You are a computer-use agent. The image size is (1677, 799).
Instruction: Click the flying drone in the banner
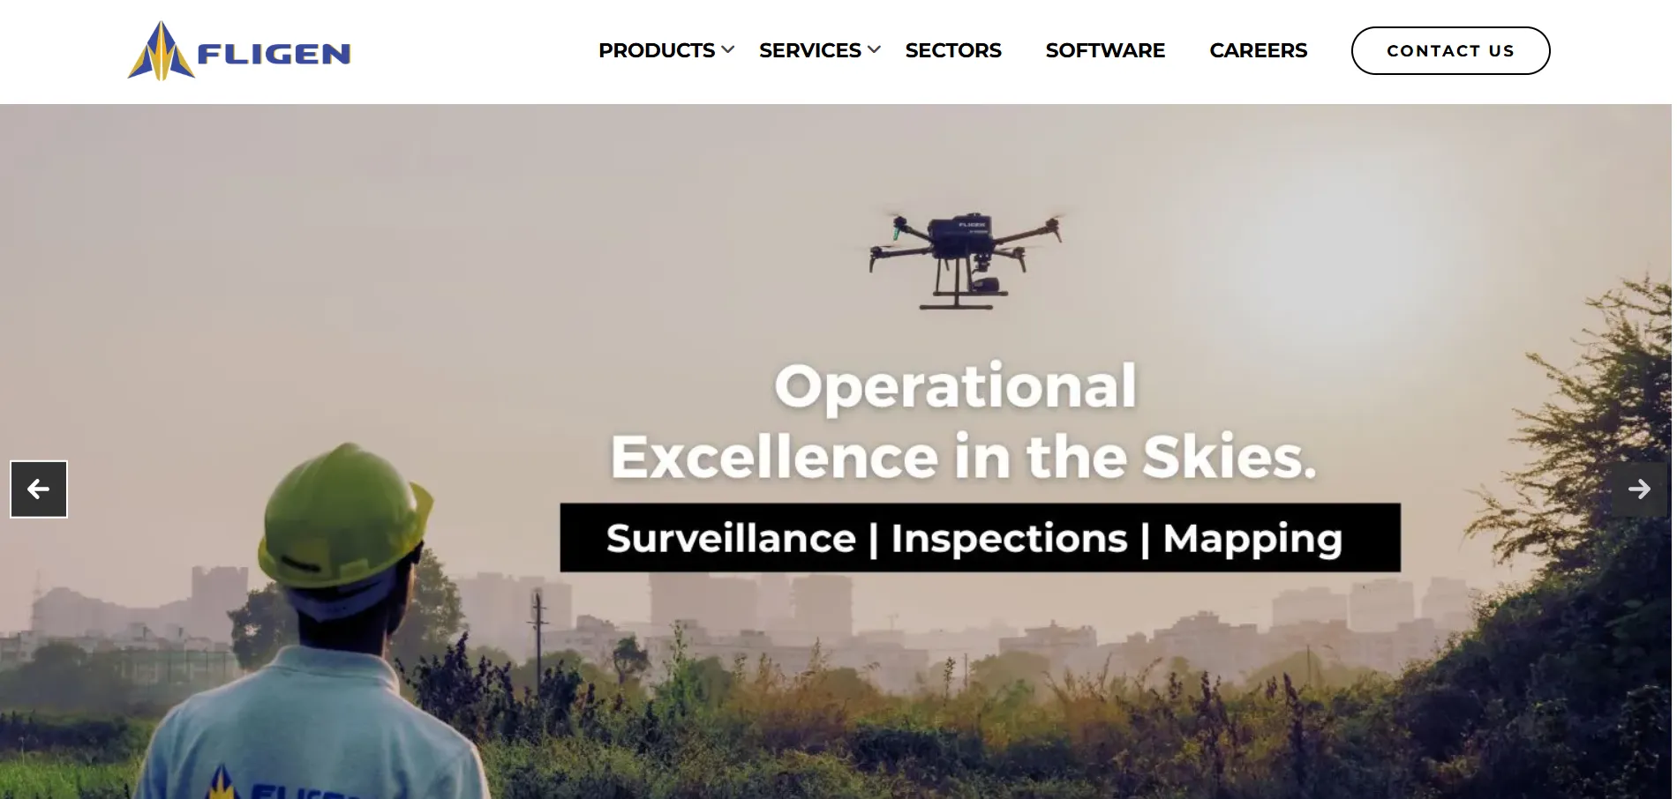point(966,258)
